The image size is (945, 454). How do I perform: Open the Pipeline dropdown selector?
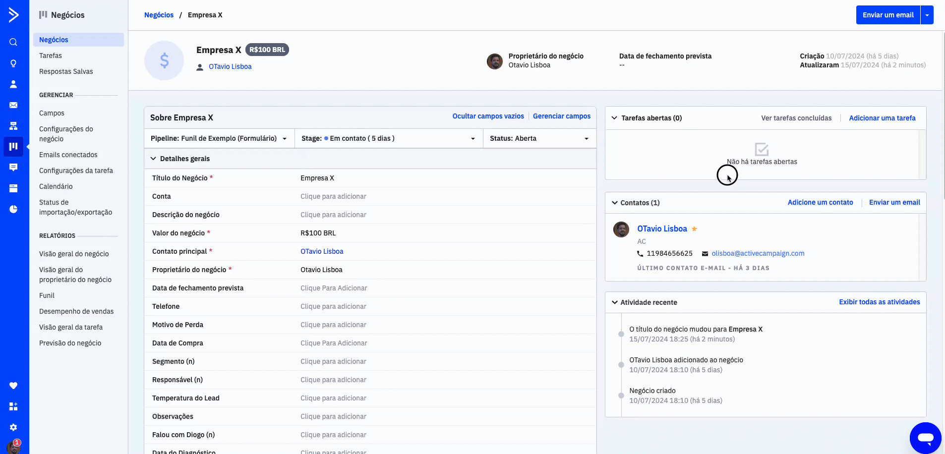pos(219,139)
